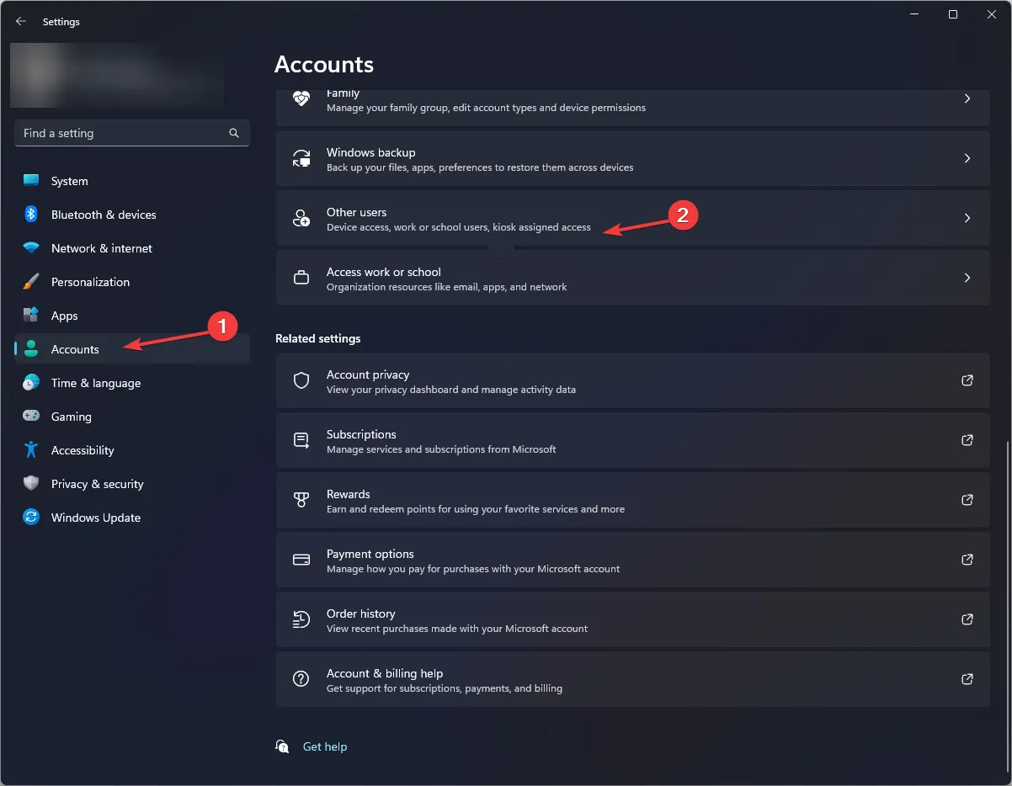The height and width of the screenshot is (786, 1012).
Task: Click the Windows Update sync icon
Action: [31, 518]
